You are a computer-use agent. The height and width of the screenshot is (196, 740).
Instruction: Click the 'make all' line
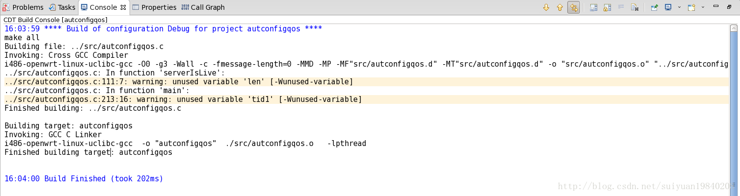(22, 38)
